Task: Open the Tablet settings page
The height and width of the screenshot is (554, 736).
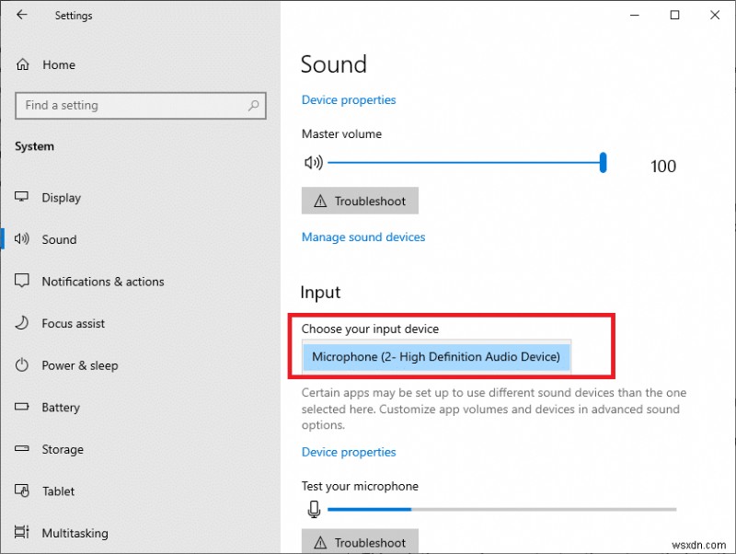Action: coord(58,491)
